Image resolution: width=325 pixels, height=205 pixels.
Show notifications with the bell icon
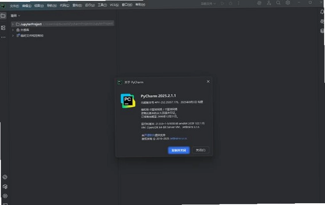[322, 12]
